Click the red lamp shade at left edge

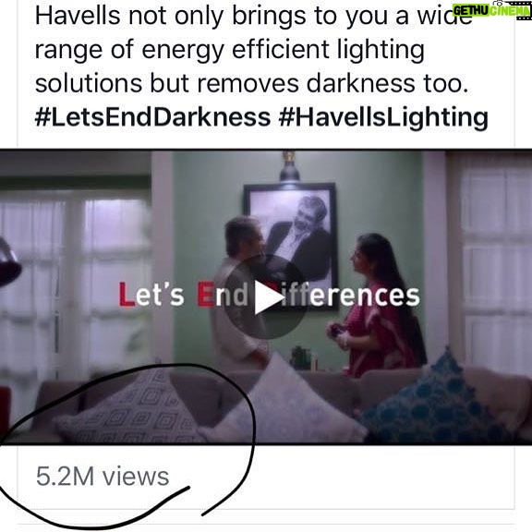coord(9,265)
